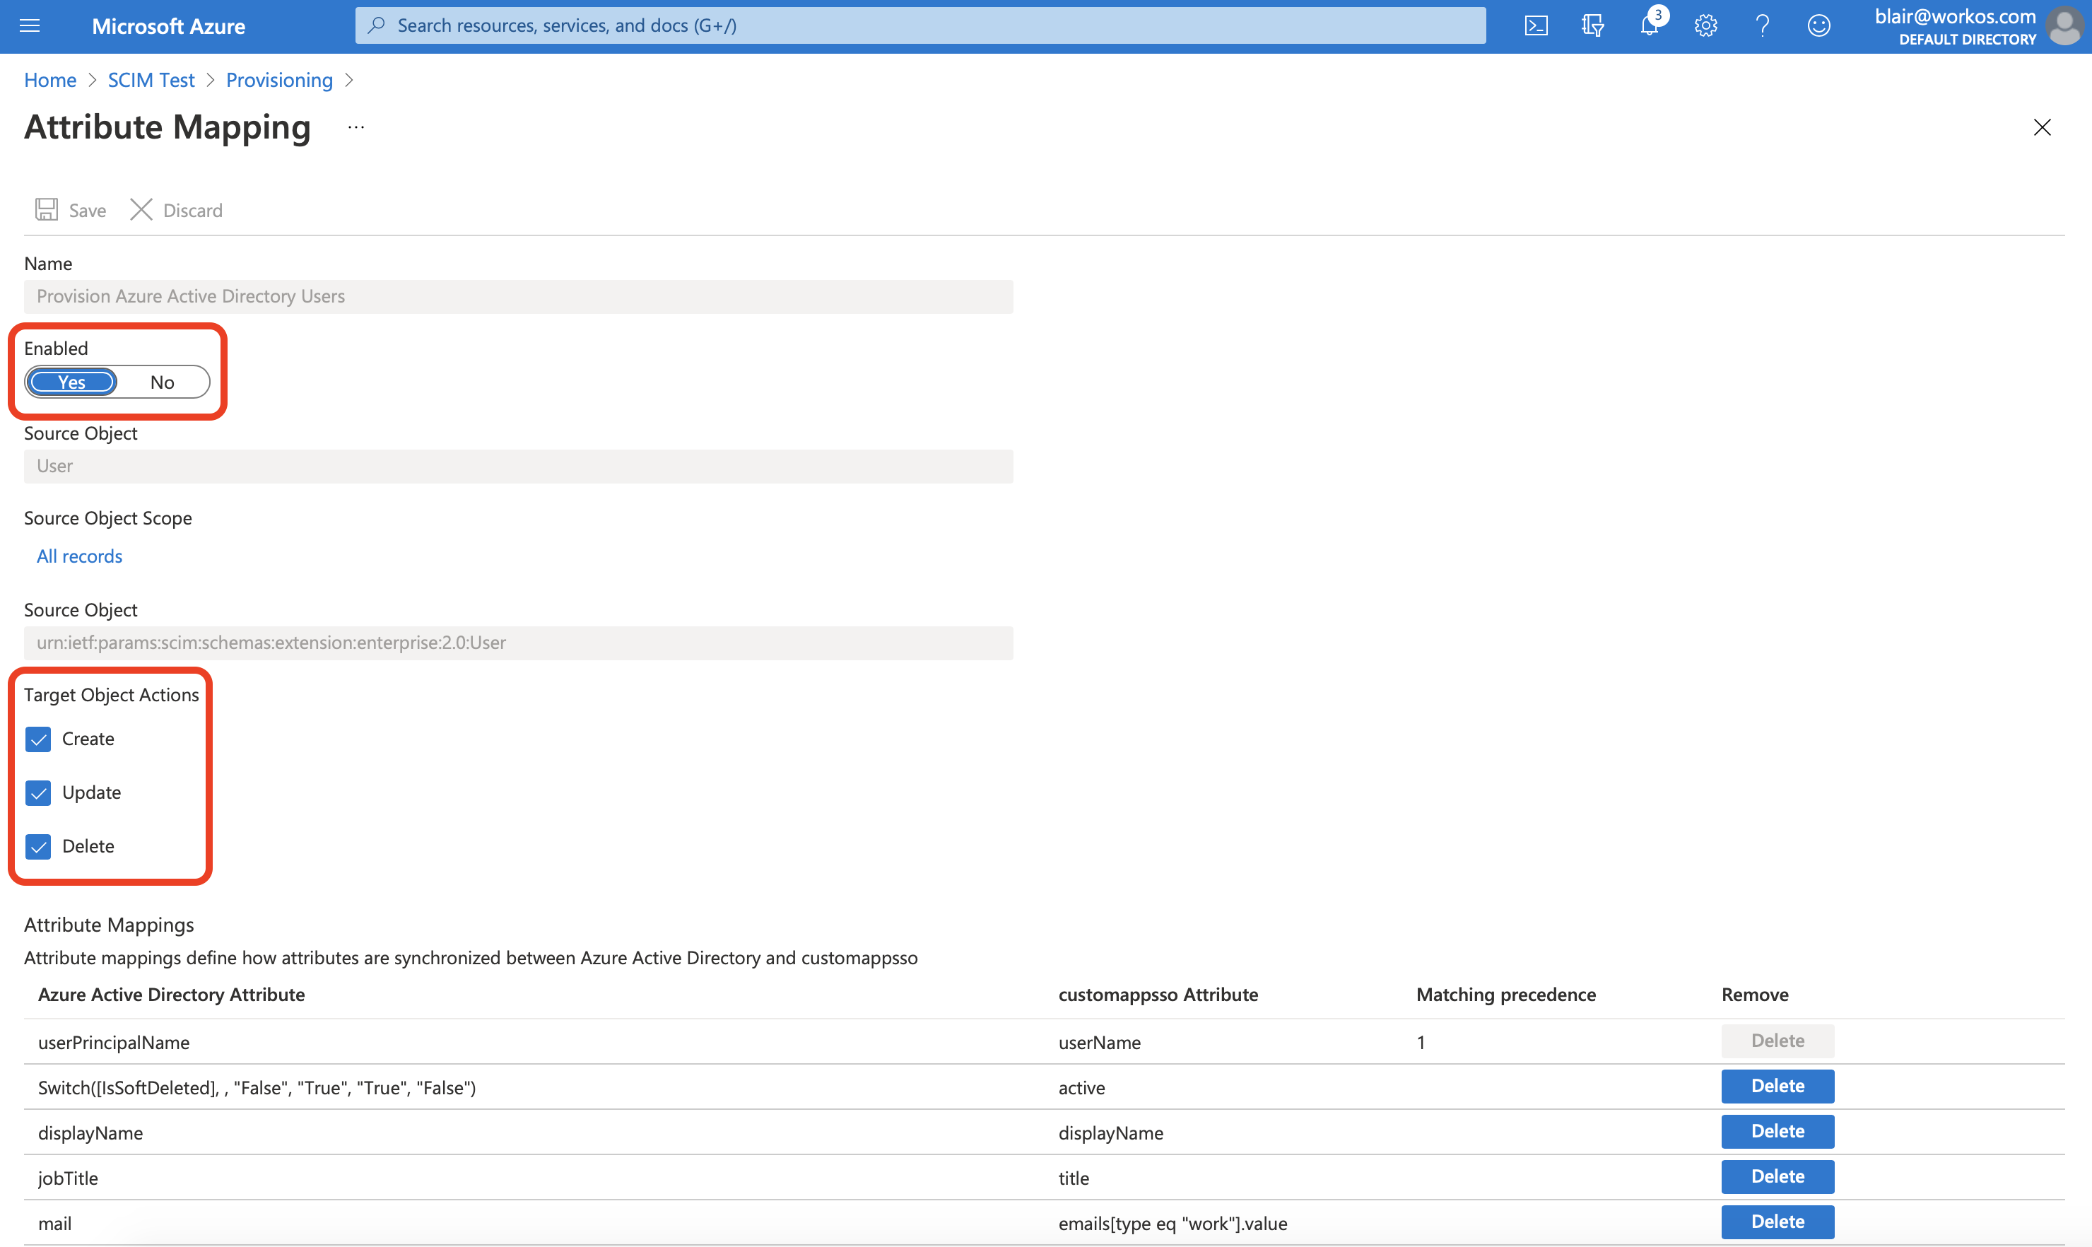Delete the mail attribute mapping
The width and height of the screenshot is (2092, 1247).
pos(1777,1222)
